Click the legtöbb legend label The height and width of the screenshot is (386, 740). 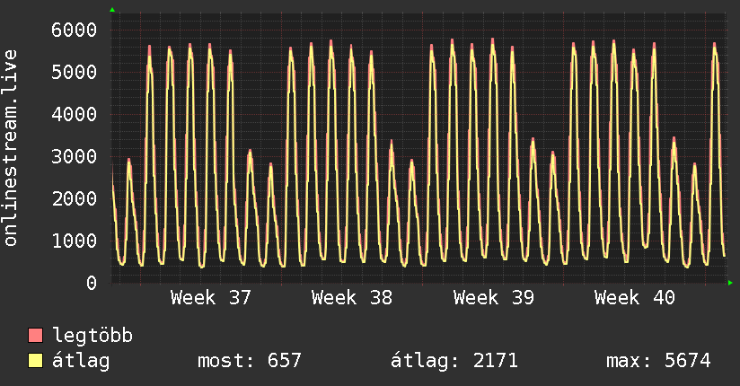coord(92,336)
